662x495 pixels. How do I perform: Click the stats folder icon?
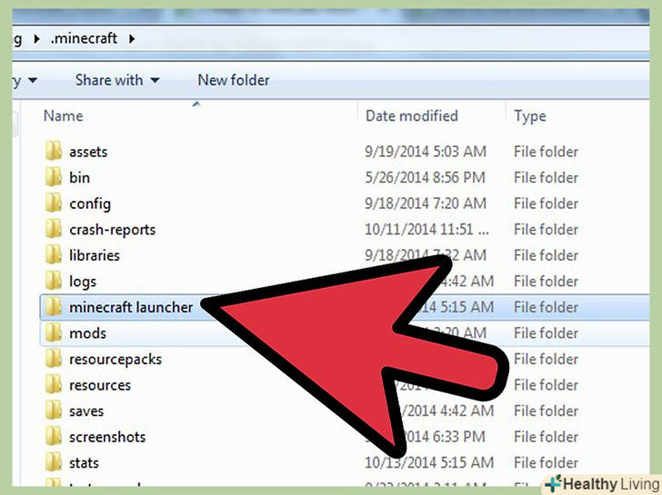coord(54,462)
